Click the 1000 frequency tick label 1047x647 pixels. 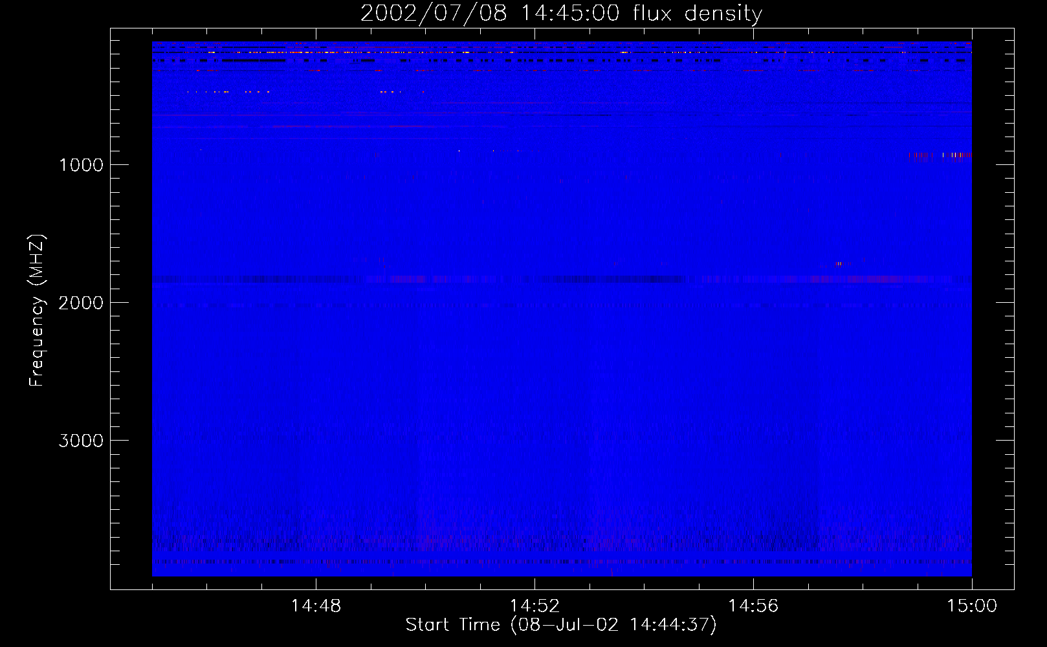point(81,165)
